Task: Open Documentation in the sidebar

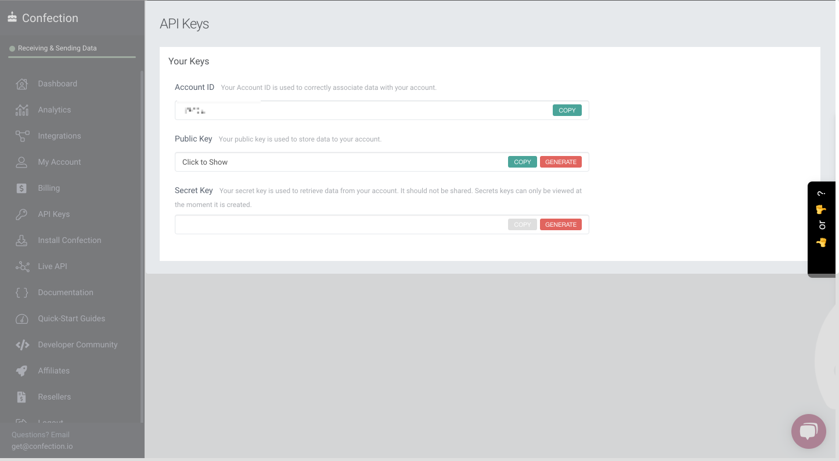Action: 65,293
